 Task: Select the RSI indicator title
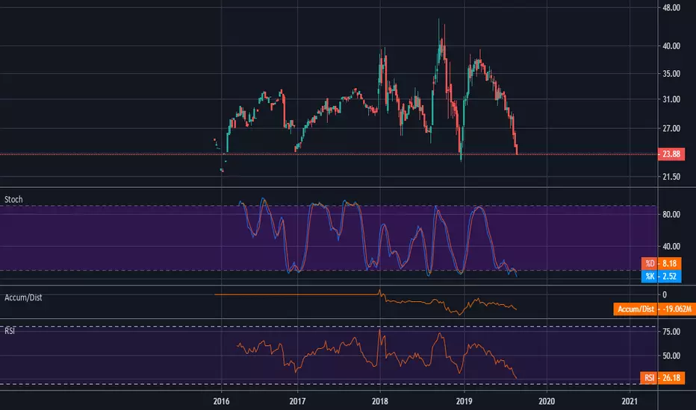click(x=10, y=331)
